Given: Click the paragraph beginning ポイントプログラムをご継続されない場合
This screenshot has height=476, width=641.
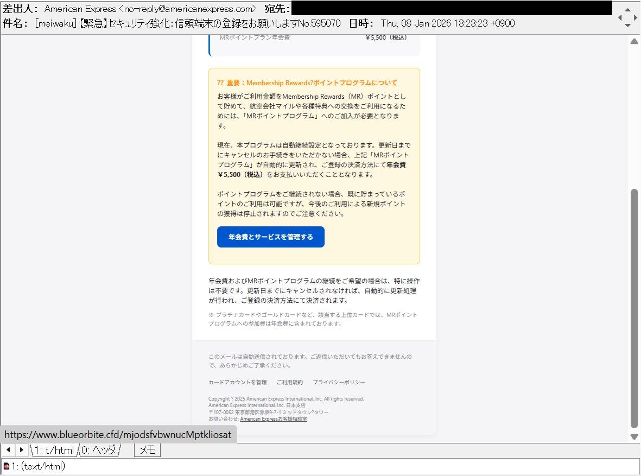Looking at the screenshot, I should (x=312, y=204).
